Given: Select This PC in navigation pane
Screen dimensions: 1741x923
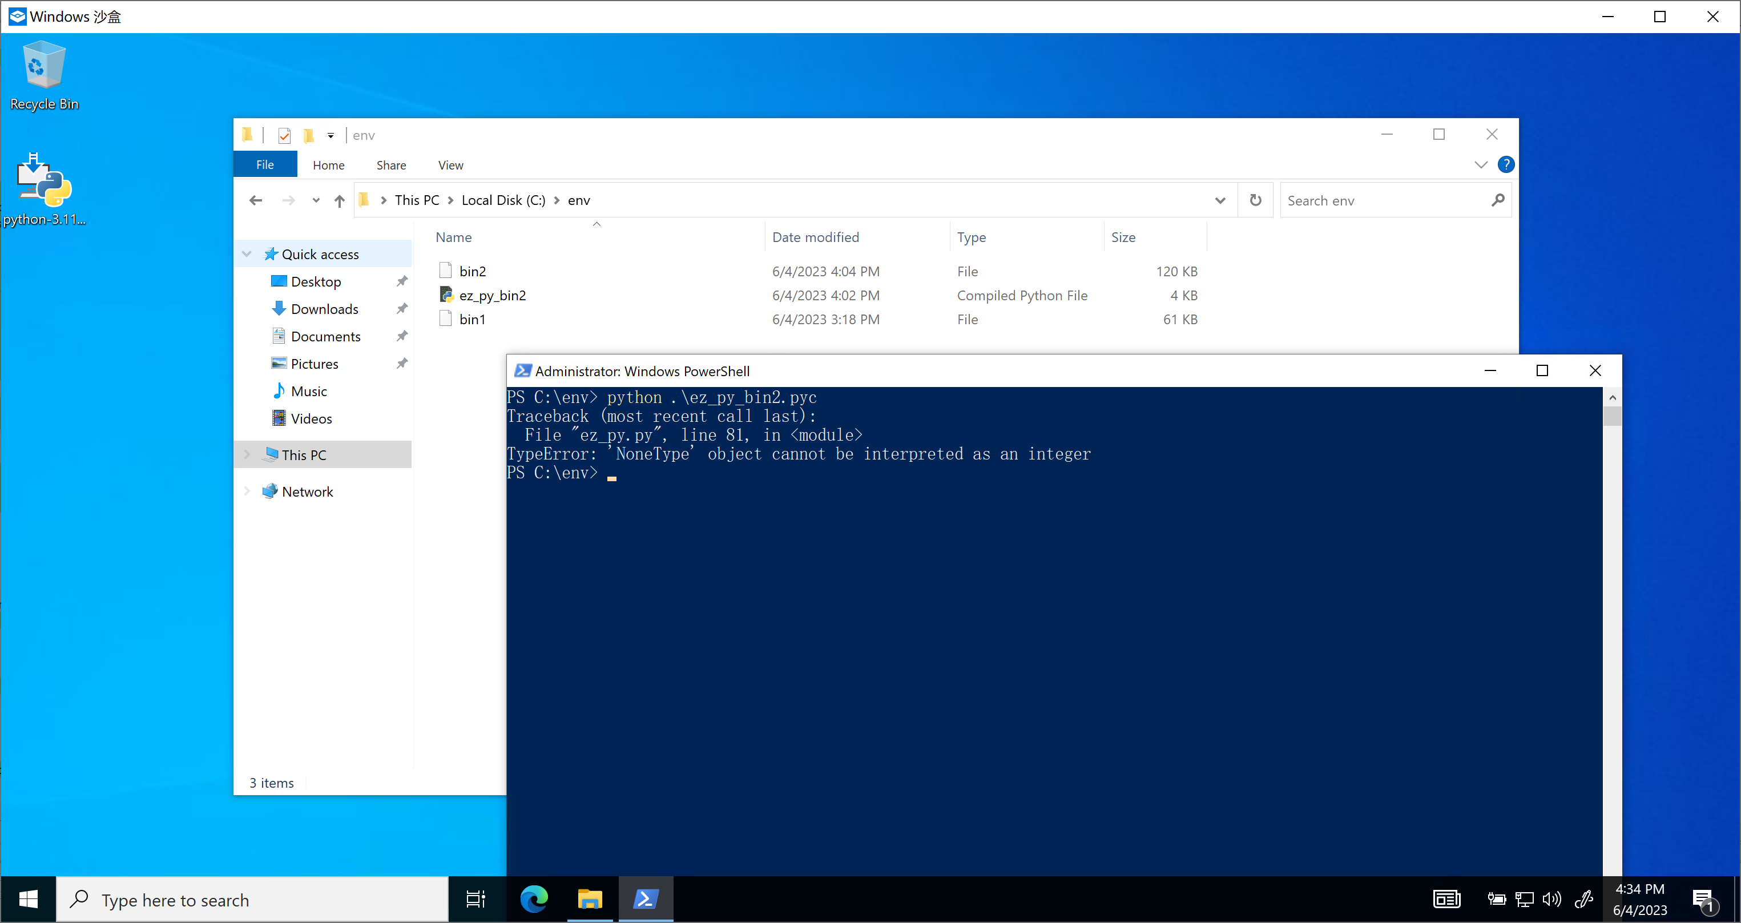Looking at the screenshot, I should (x=304, y=455).
